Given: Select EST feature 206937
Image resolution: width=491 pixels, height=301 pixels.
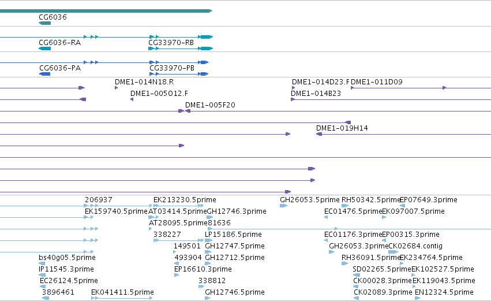Looking at the screenshot, I should pos(98,200).
